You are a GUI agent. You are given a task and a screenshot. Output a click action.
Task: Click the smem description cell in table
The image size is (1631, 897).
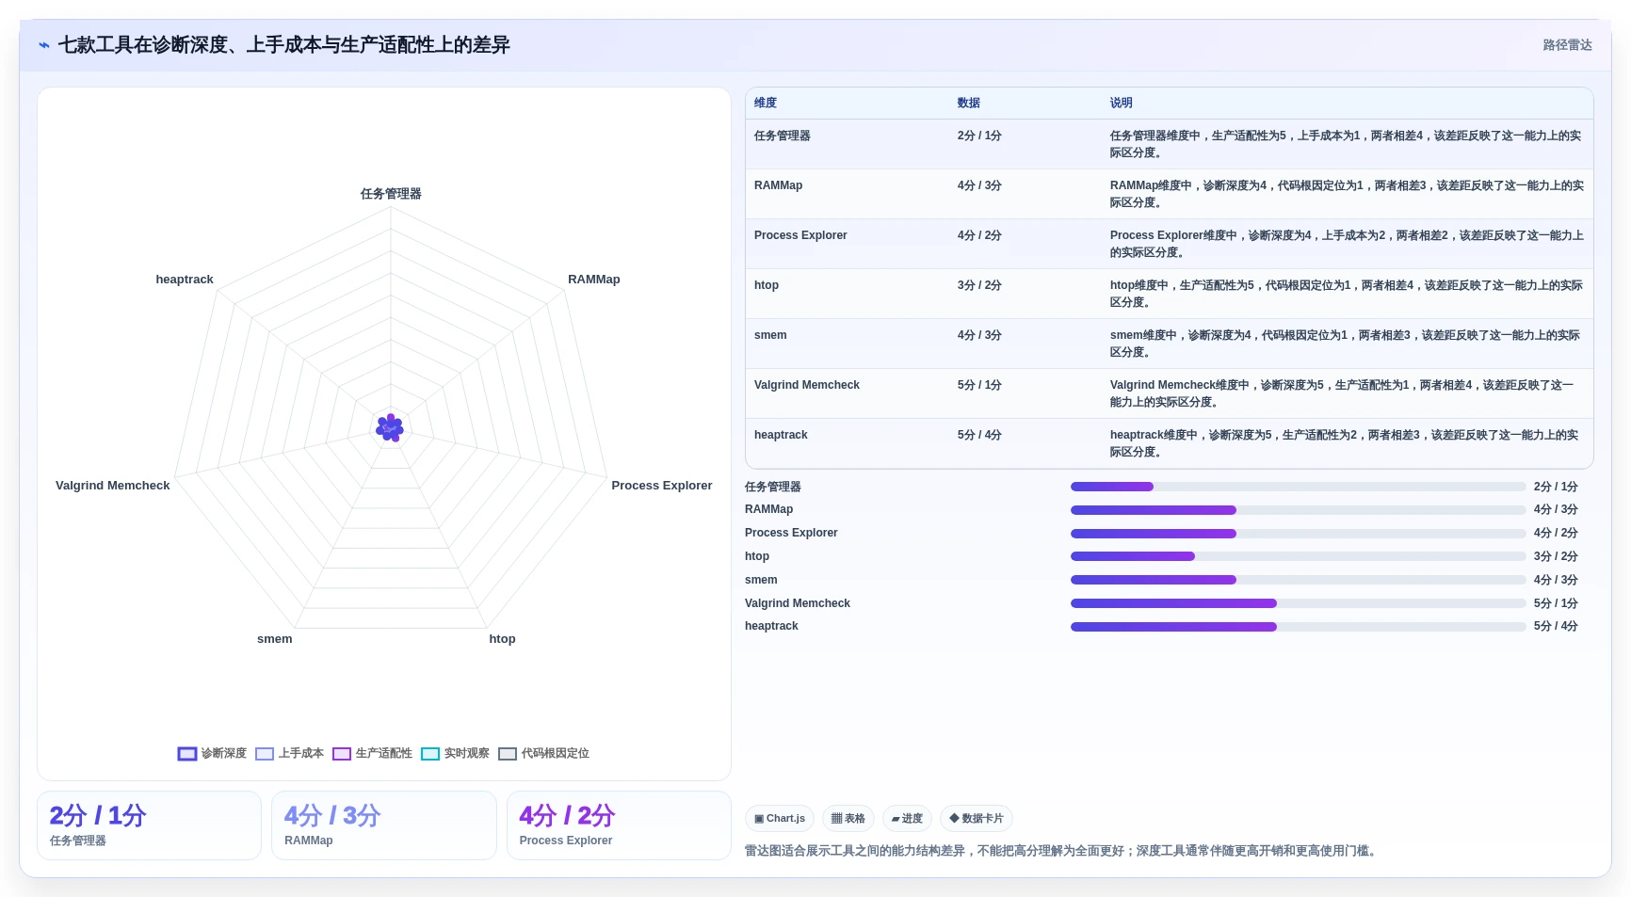coord(1347,344)
